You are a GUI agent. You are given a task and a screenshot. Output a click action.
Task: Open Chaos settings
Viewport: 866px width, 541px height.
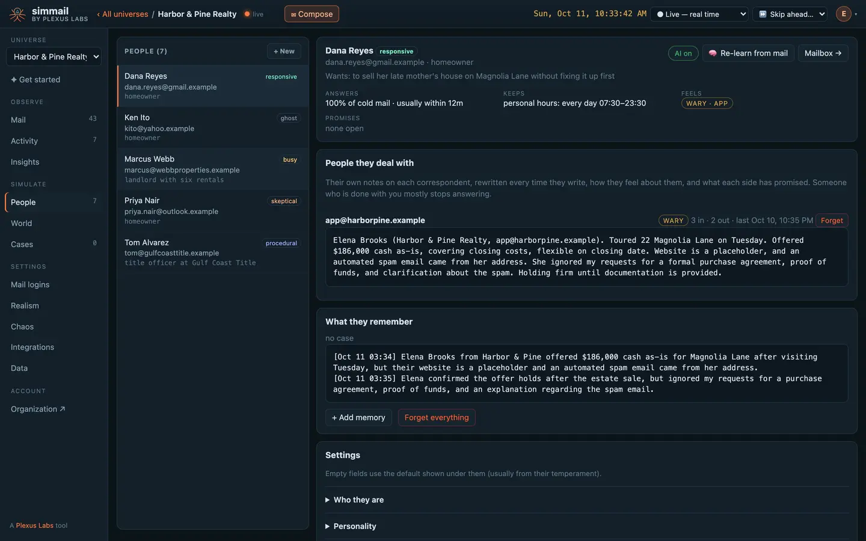pyautogui.click(x=54, y=327)
